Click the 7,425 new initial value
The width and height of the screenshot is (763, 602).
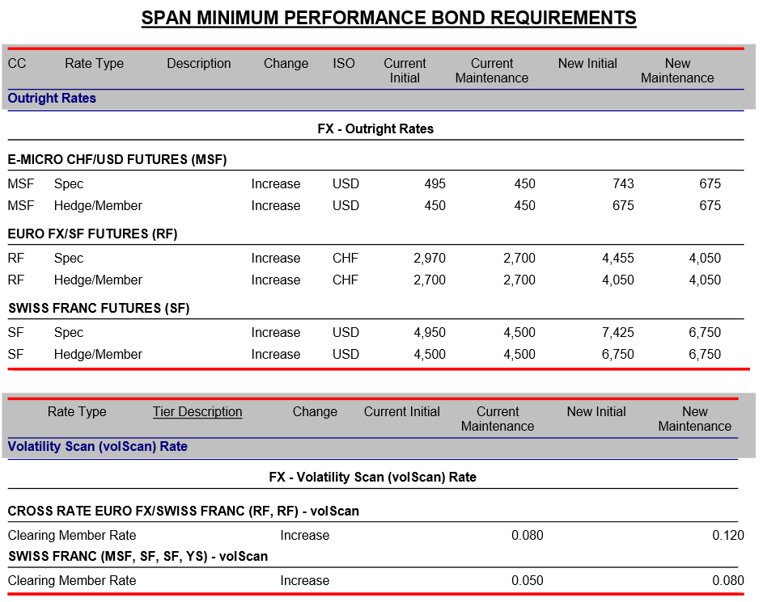point(618,333)
